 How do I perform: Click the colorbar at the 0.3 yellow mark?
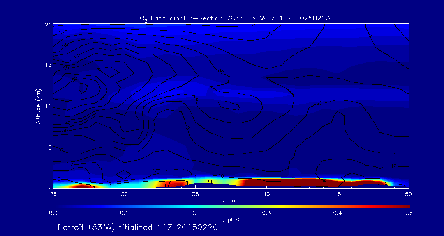click(267, 206)
